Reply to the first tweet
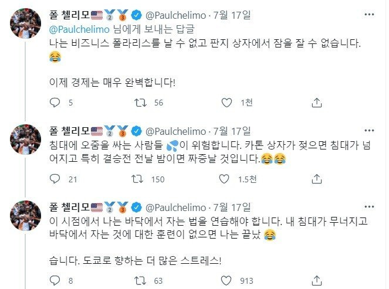Screen dimensions: 389x289 click(55, 103)
